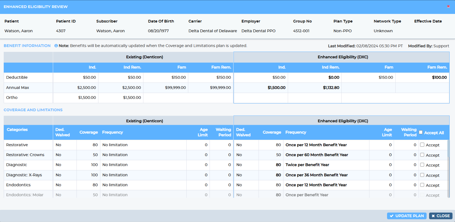Click subscriber name Watson, Aaron under Subscriber
The image size is (455, 222).
tap(110, 31)
